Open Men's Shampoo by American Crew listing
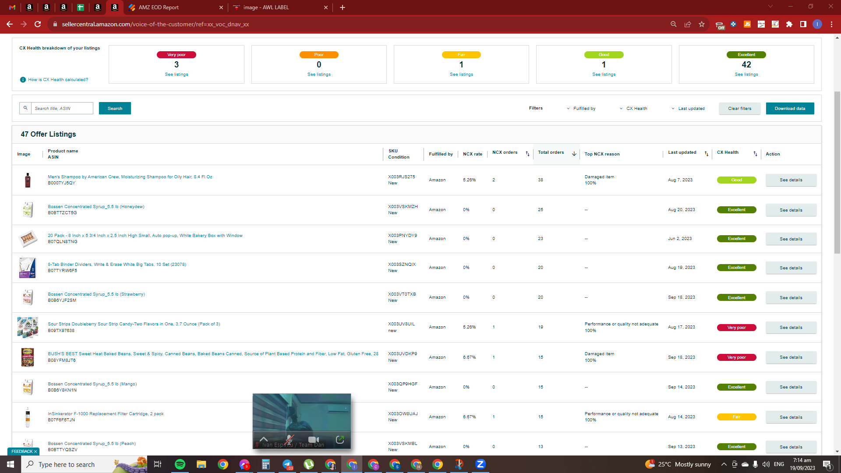The height and width of the screenshot is (473, 841). tap(130, 177)
